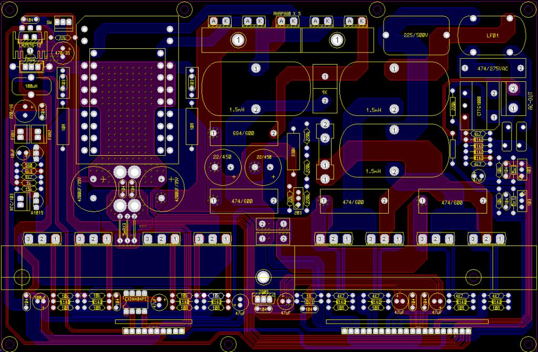Image resolution: width=538 pixels, height=352 pixels.
Task: Select the NTC/103 connector label
Action: [x=12, y=202]
